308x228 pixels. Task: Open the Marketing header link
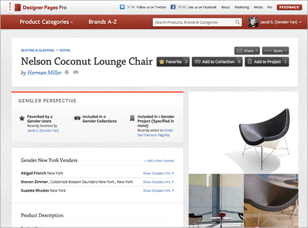click(x=241, y=7)
